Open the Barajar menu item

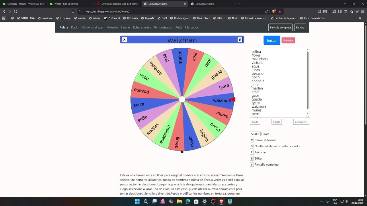click(125, 27)
